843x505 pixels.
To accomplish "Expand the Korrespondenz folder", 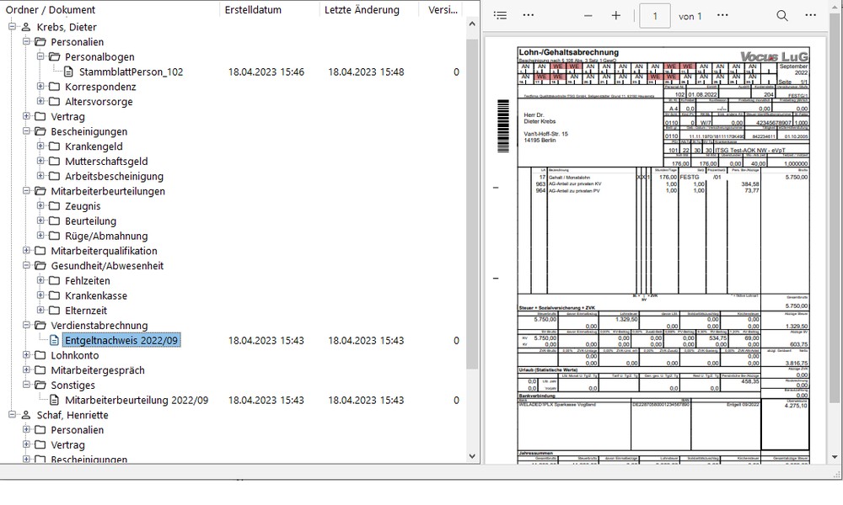I will (41, 87).
